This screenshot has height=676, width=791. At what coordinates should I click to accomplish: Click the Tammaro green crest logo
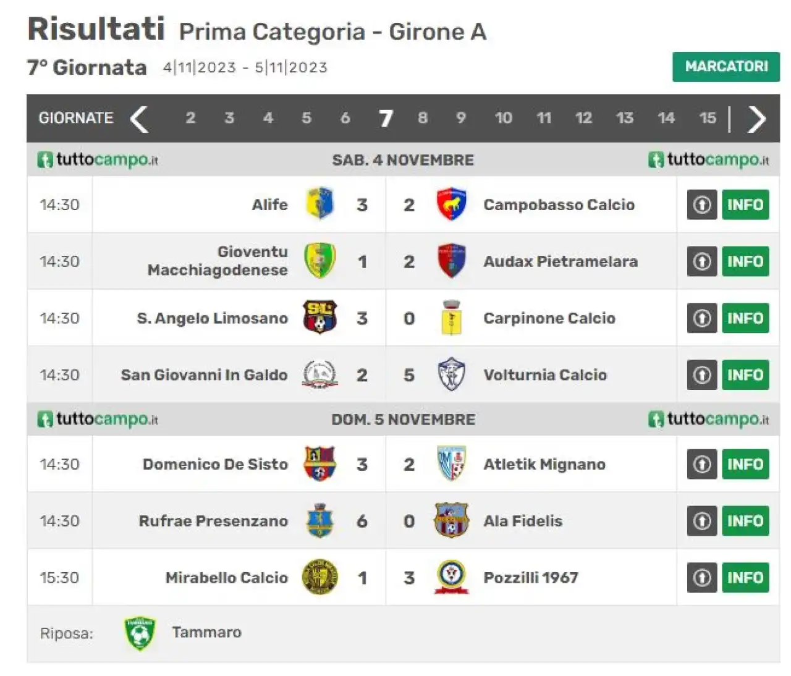140,633
